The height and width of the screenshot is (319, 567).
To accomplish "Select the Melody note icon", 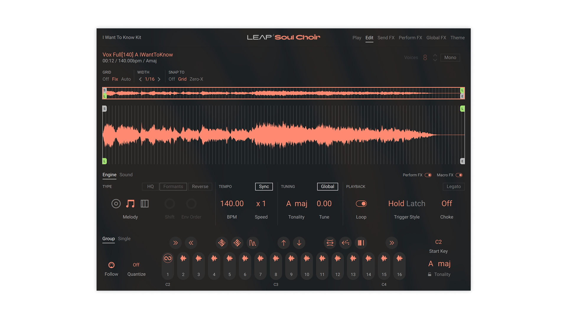I will pyautogui.click(x=130, y=204).
